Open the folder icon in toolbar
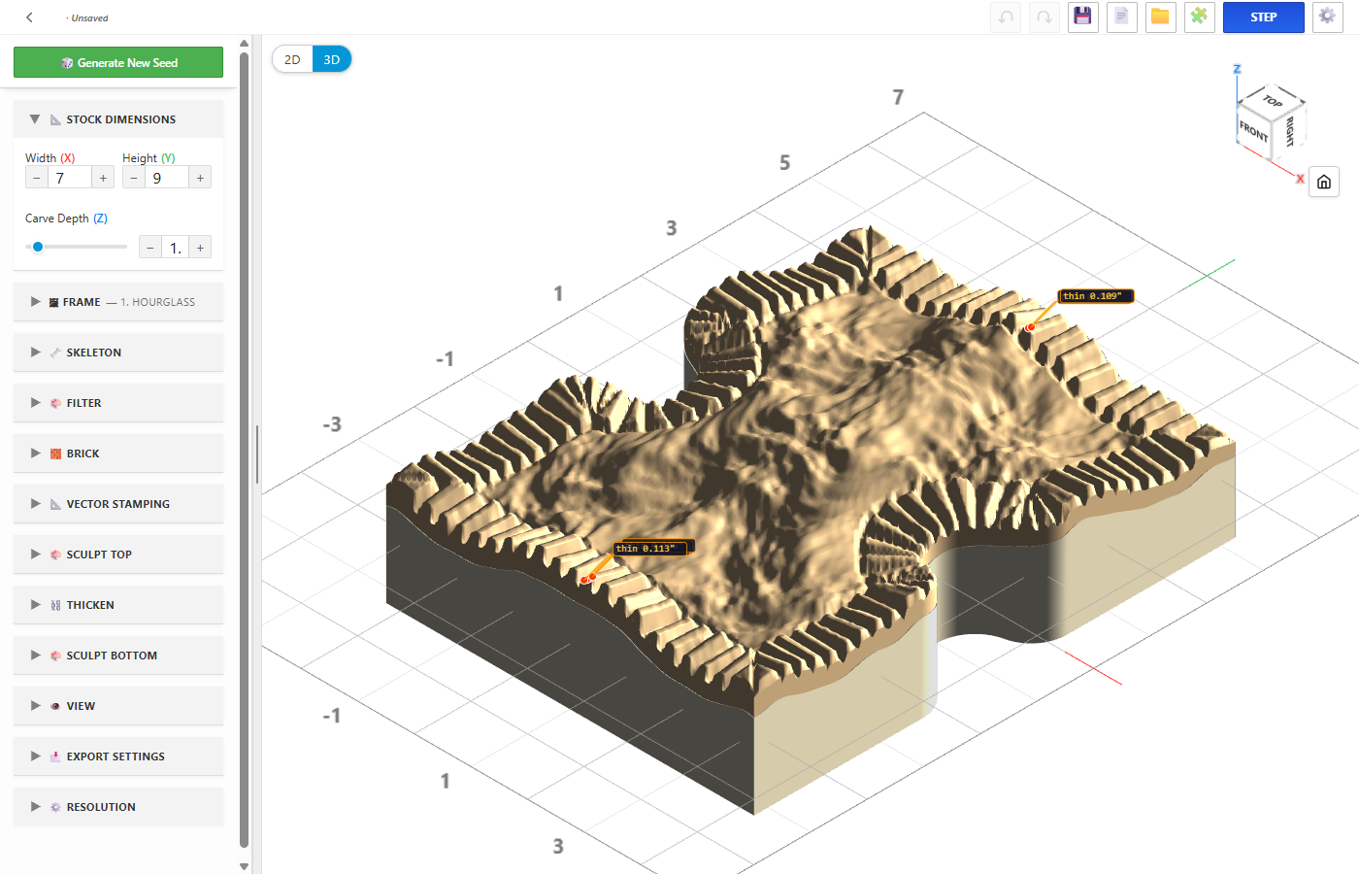1359x874 pixels. point(1161,17)
